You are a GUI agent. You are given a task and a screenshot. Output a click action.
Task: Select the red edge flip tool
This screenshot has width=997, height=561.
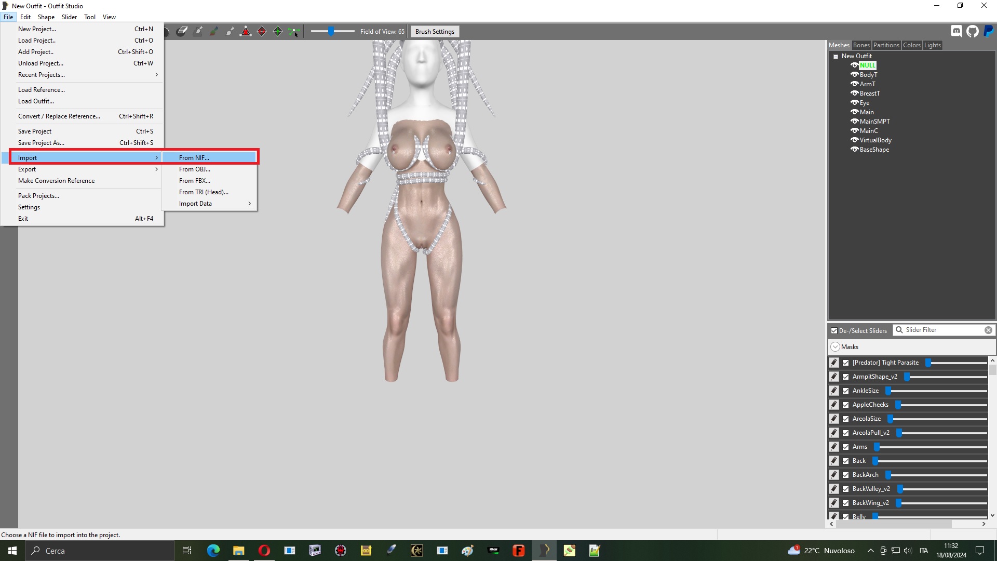pos(262,31)
